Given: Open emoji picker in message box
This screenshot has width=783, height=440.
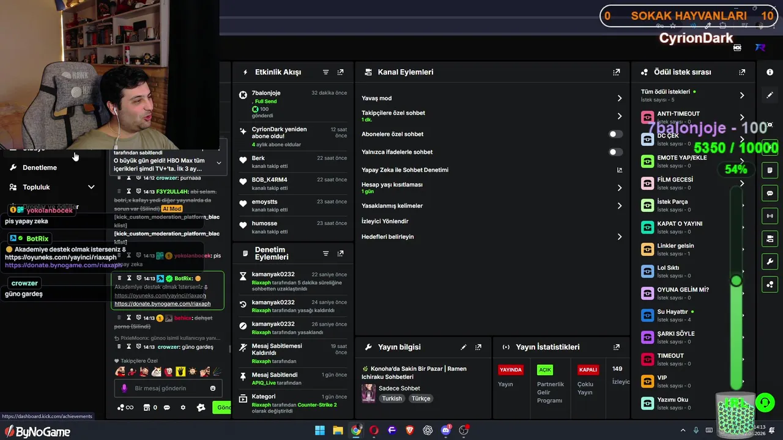Looking at the screenshot, I should tap(213, 388).
